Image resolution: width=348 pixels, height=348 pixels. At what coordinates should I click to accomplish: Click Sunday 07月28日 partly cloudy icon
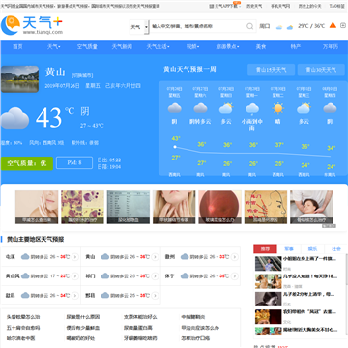(226, 108)
